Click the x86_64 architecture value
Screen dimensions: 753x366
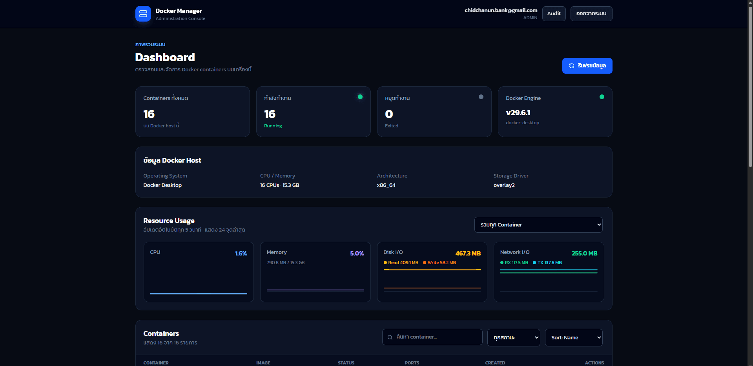pos(386,185)
